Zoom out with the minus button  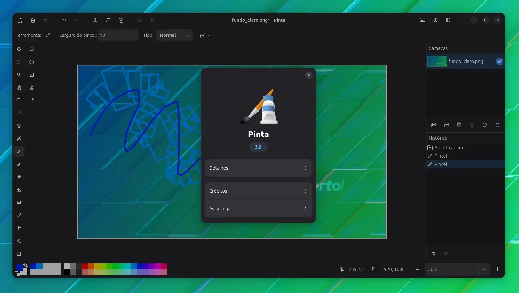pyautogui.click(x=418, y=269)
